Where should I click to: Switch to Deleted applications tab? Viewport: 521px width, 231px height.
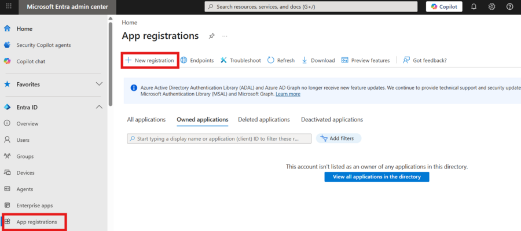tap(264, 119)
